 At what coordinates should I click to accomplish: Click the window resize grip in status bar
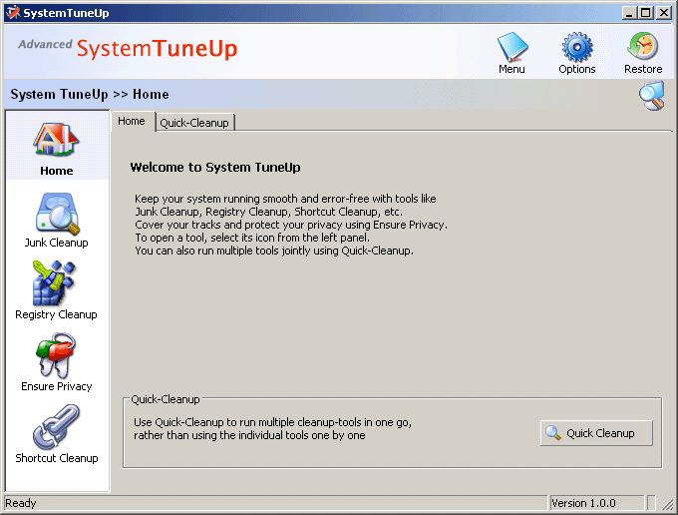pyautogui.click(x=668, y=504)
